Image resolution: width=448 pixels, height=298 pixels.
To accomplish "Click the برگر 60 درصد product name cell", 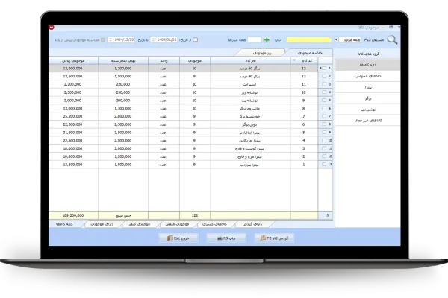I will [x=250, y=69].
